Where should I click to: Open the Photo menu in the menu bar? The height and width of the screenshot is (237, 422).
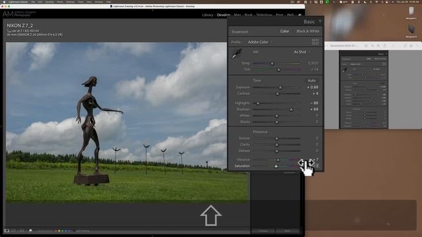[60, 2]
